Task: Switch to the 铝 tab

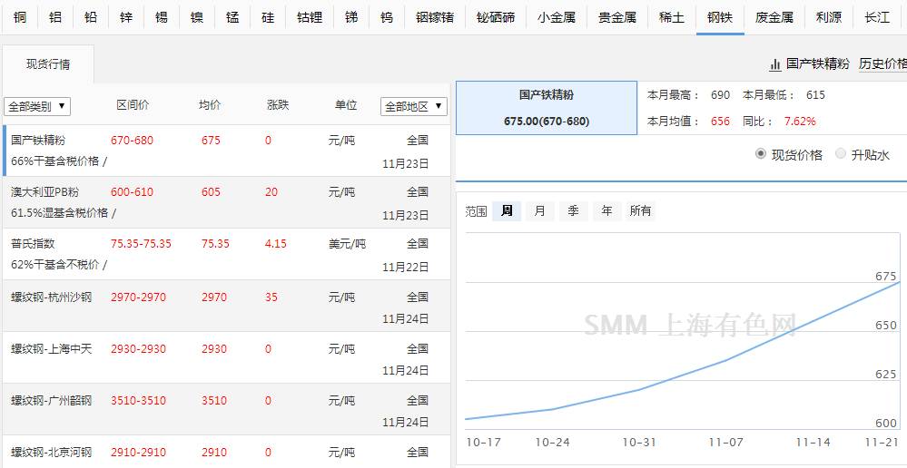Action: pos(55,17)
